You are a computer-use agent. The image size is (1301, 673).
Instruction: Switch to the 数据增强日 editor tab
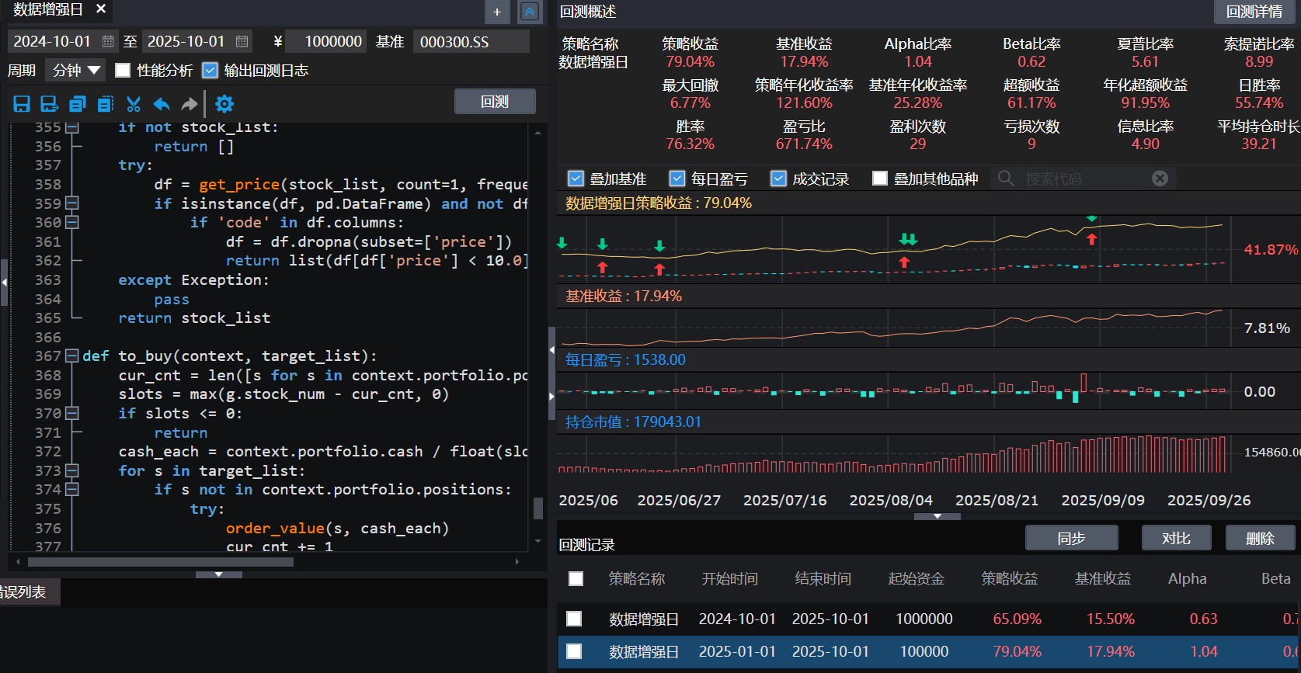[48, 10]
